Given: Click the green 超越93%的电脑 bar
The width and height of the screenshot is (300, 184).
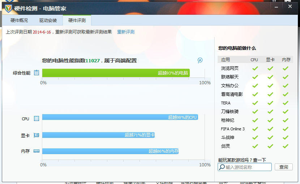Looking at the screenshot, I should [x=116, y=73].
